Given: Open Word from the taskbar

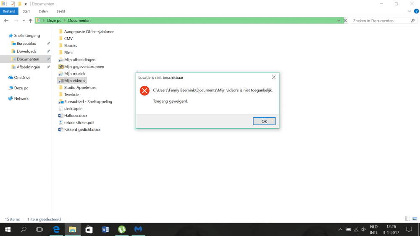Looking at the screenshot, I should point(105,230).
